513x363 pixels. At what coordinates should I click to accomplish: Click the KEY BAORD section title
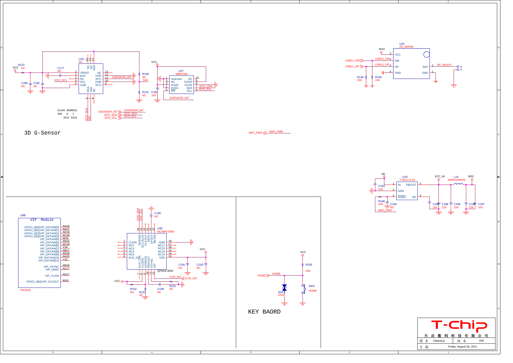[x=264, y=312]
